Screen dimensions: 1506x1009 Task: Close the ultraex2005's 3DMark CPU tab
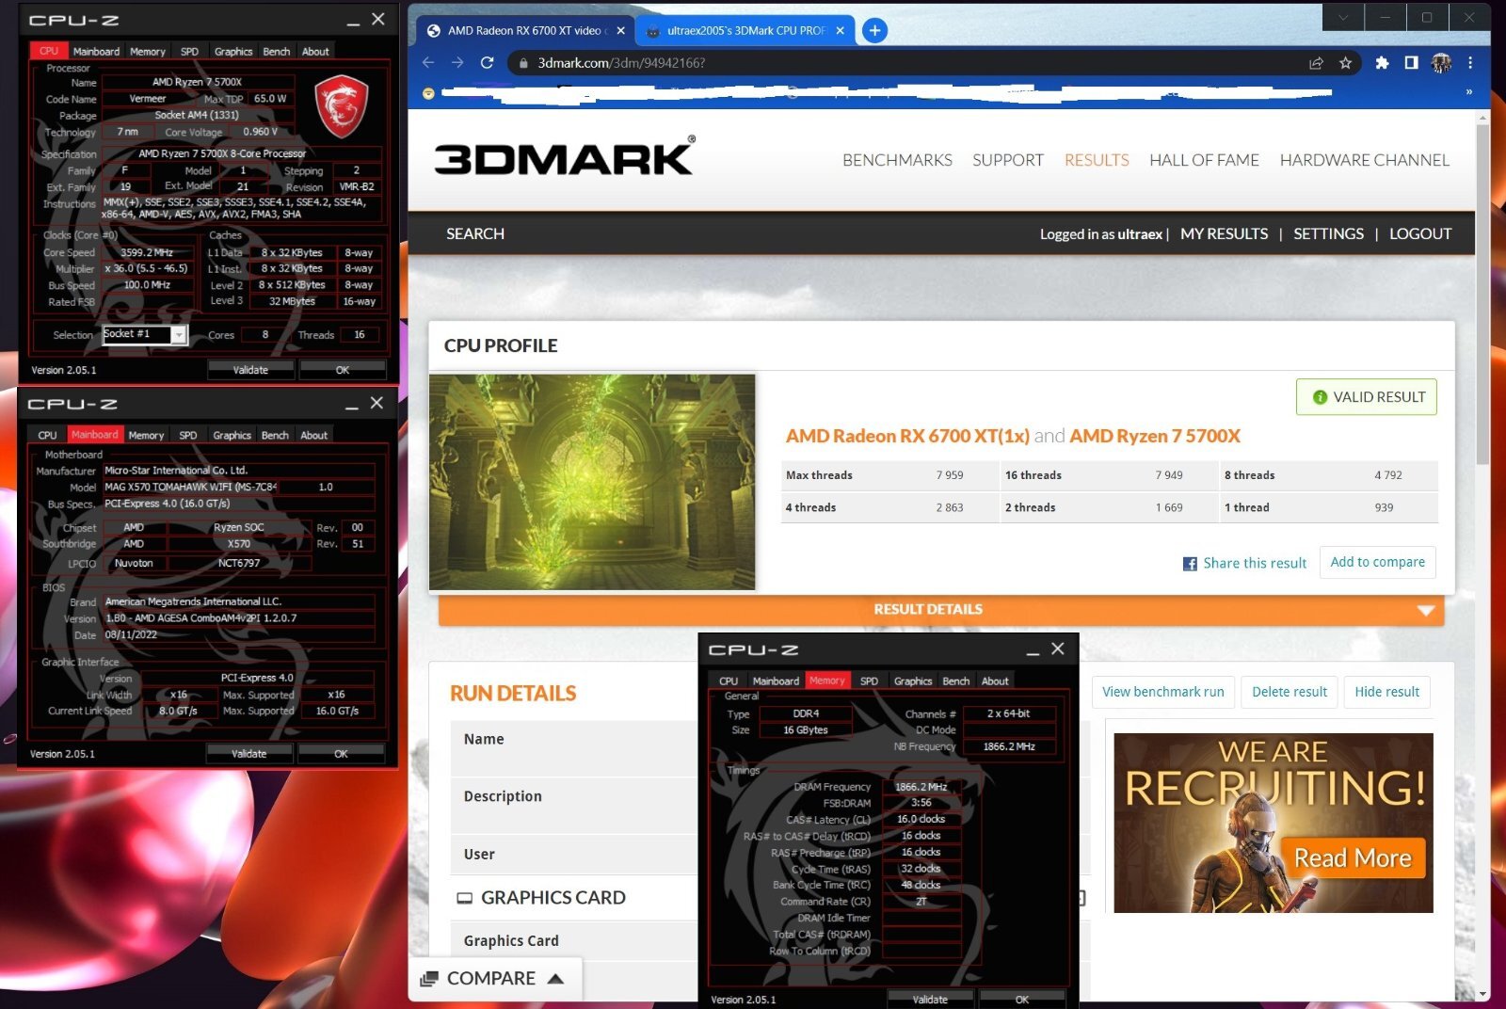coord(840,30)
